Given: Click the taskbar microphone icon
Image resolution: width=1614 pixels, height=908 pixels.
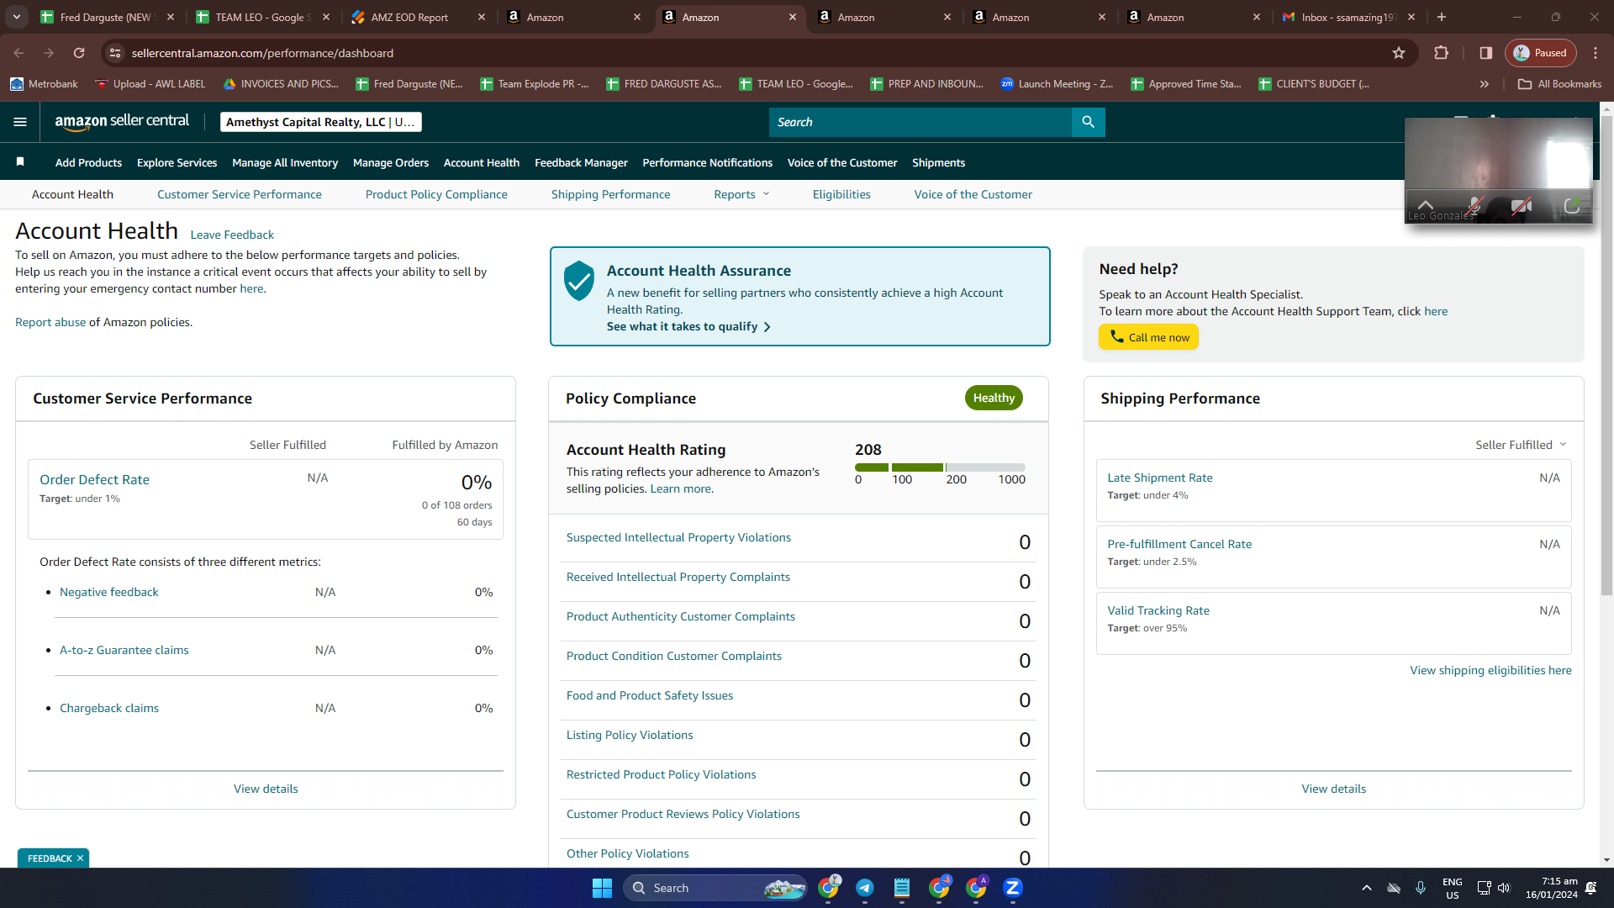Looking at the screenshot, I should [x=1421, y=888].
